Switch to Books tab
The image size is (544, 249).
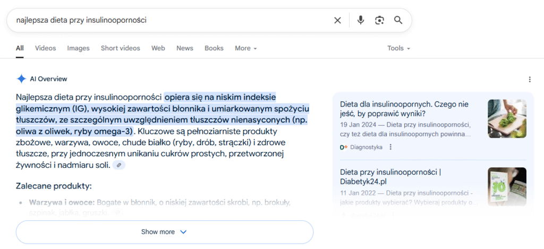(214, 48)
